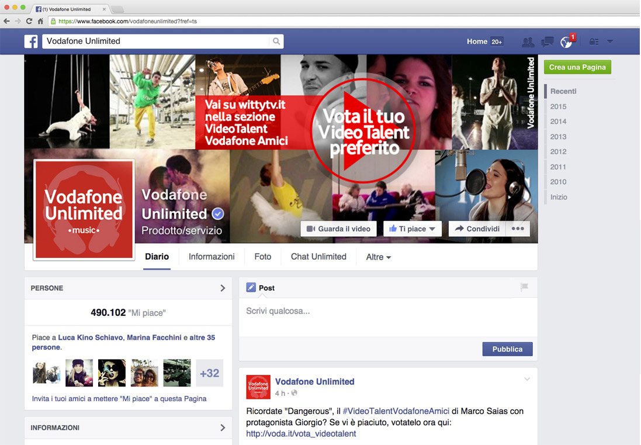Open Marina Facchini profile link
641x445 pixels.
pyautogui.click(x=154, y=337)
